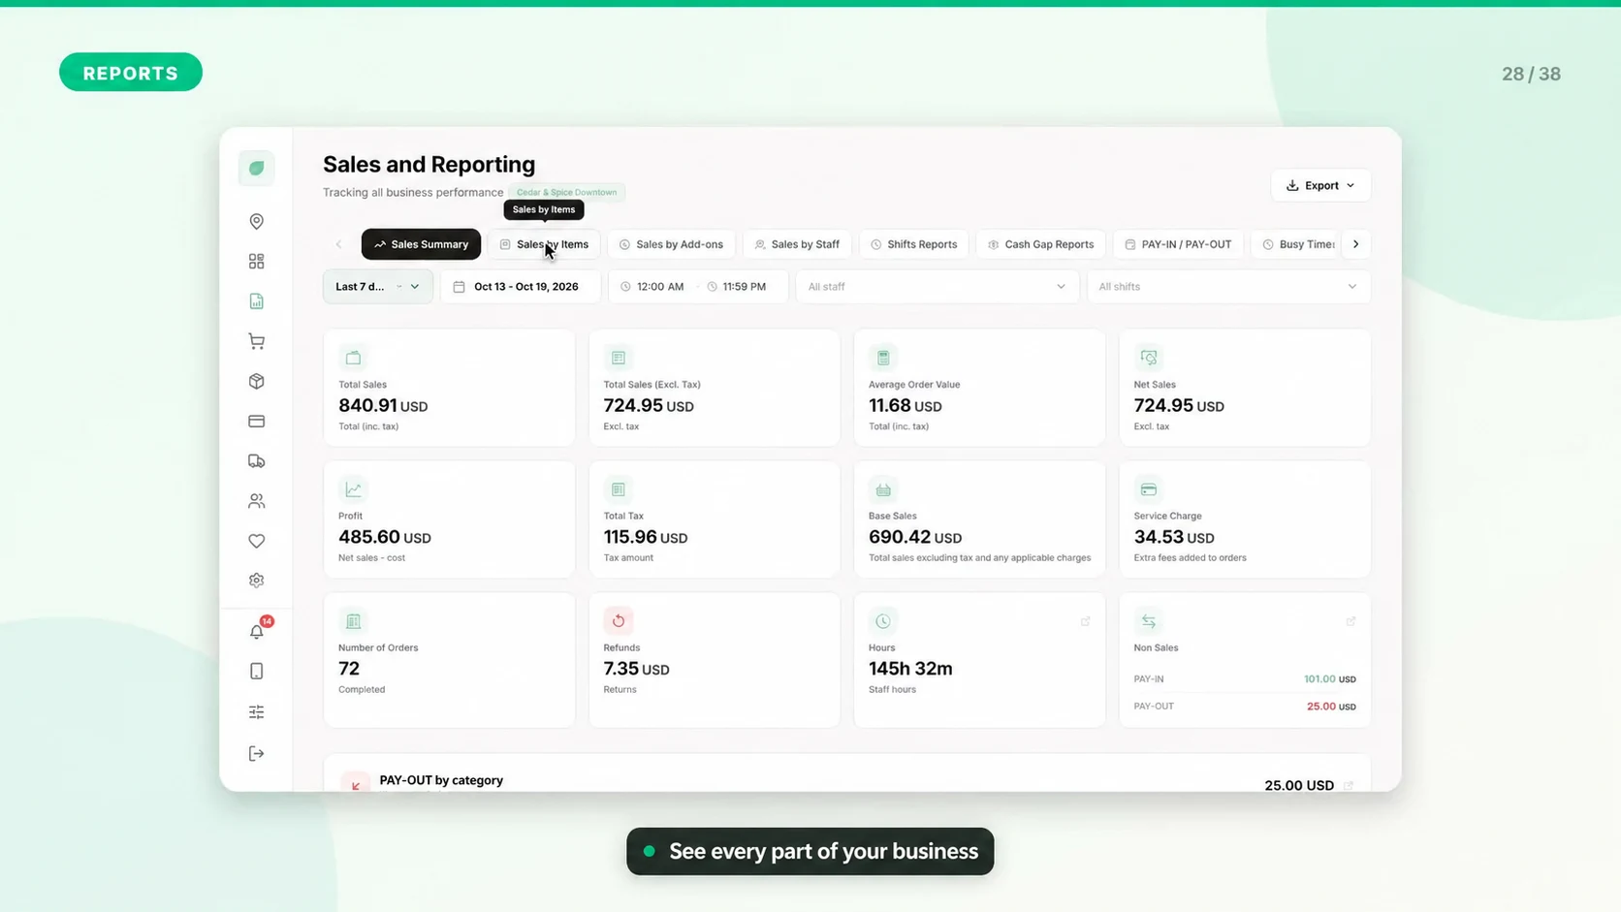Click the PAY-OUT 25.00 USD value in Non Sales

(x=1330, y=707)
